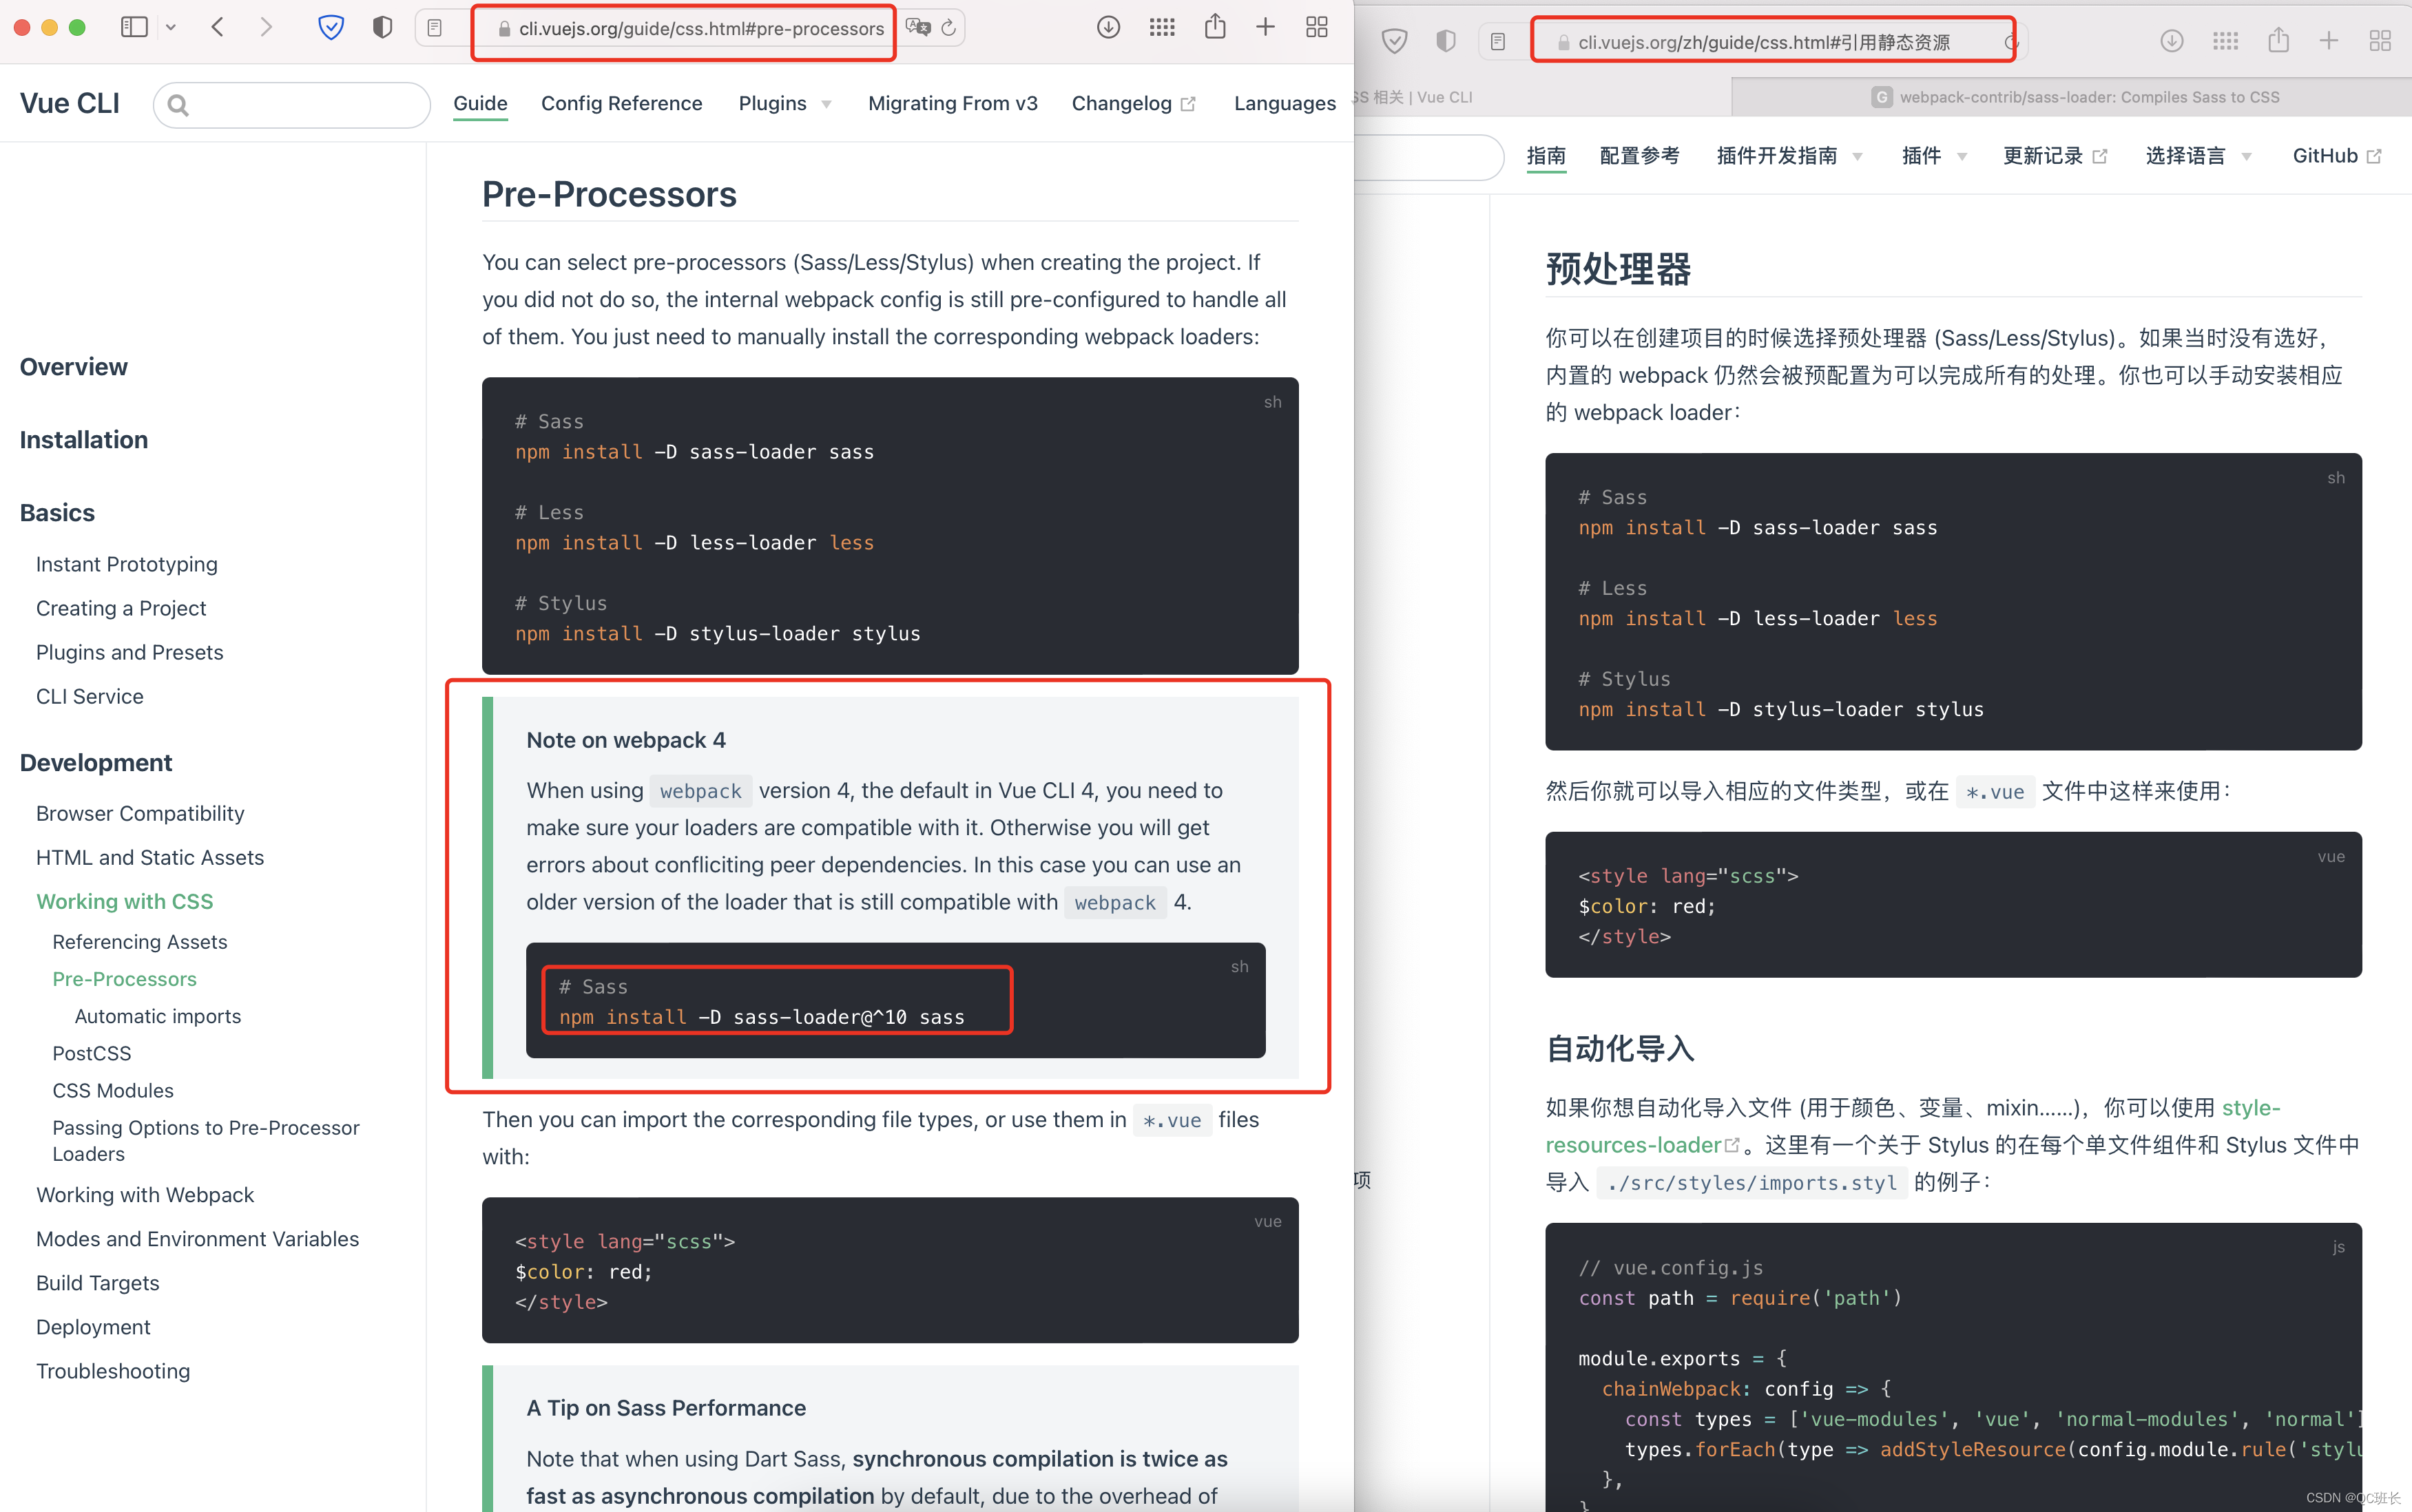
Task: Click the extensions grid icon in the left toolbar
Action: [x=1161, y=27]
